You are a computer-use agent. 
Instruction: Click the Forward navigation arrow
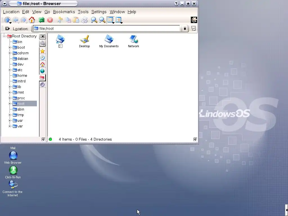(x=24, y=20)
